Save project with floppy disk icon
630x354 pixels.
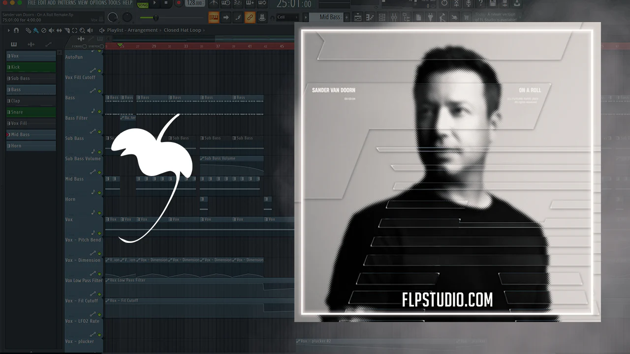(x=494, y=3)
